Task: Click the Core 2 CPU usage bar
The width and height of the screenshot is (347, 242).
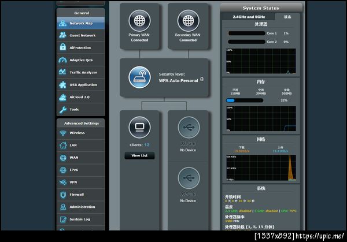Action: click(x=246, y=42)
